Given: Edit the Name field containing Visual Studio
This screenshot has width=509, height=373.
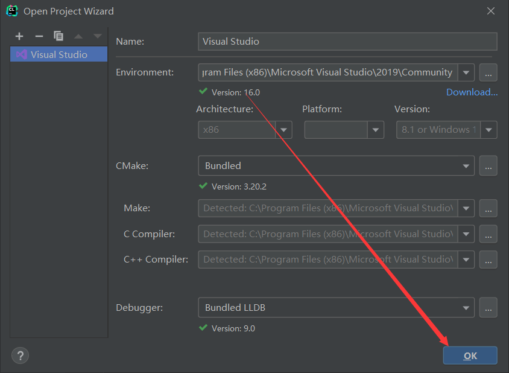Looking at the screenshot, I should (347, 41).
